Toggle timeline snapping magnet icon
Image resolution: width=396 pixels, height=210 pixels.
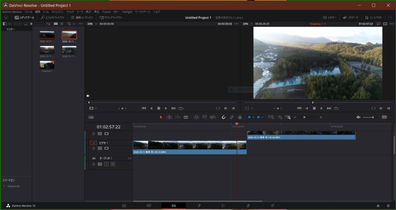pyautogui.click(x=224, y=117)
